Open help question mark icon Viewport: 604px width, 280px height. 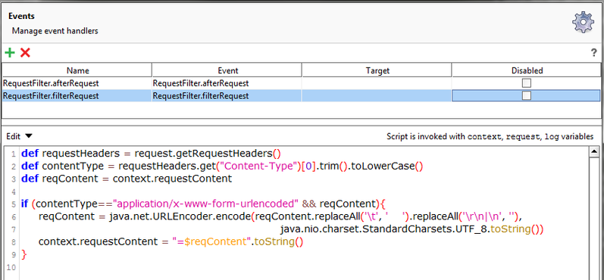(x=593, y=54)
